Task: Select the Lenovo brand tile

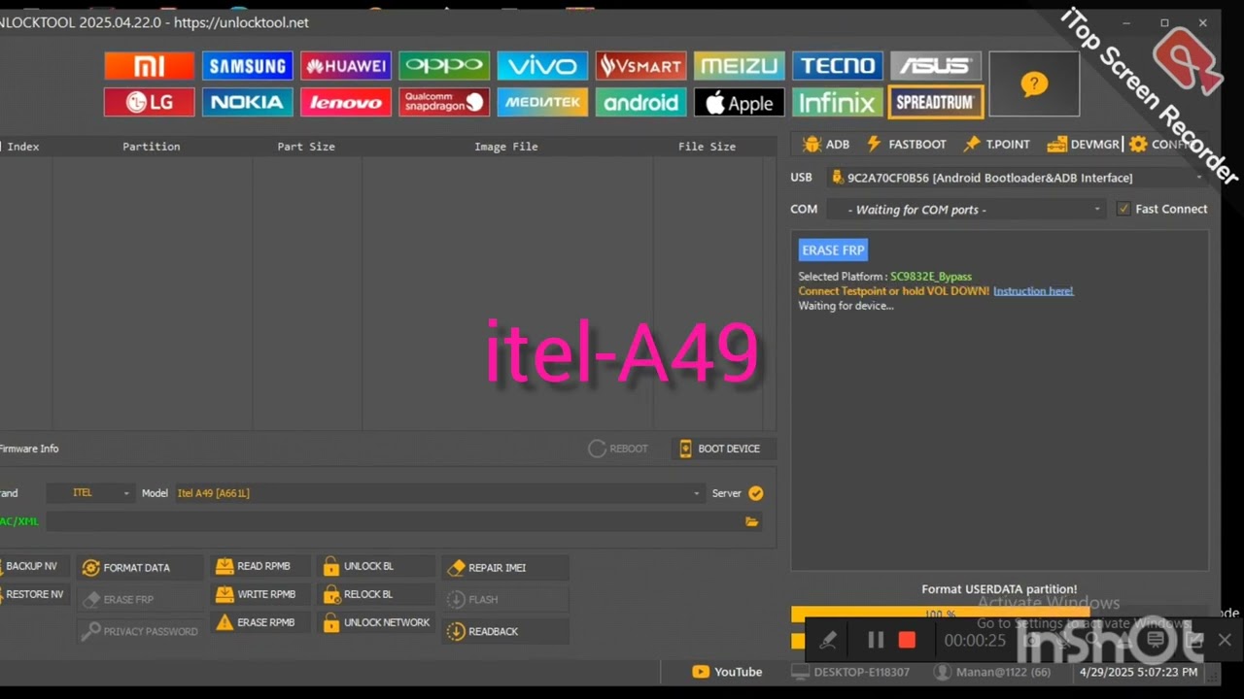Action: click(x=345, y=102)
